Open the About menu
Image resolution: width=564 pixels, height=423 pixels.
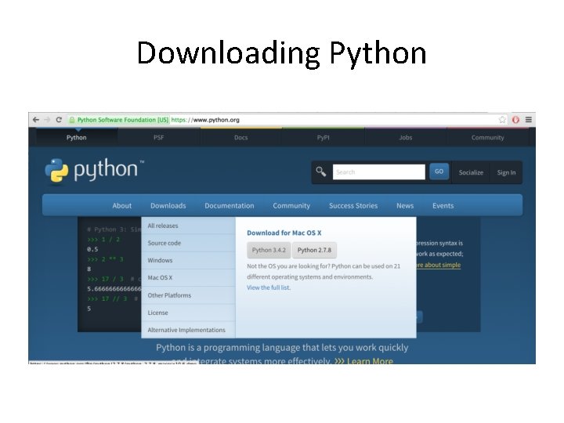coord(122,206)
